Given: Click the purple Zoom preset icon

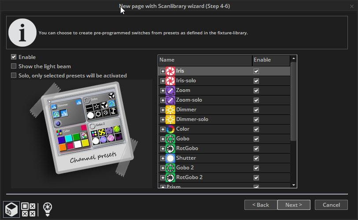Looking at the screenshot, I should coord(170,90).
